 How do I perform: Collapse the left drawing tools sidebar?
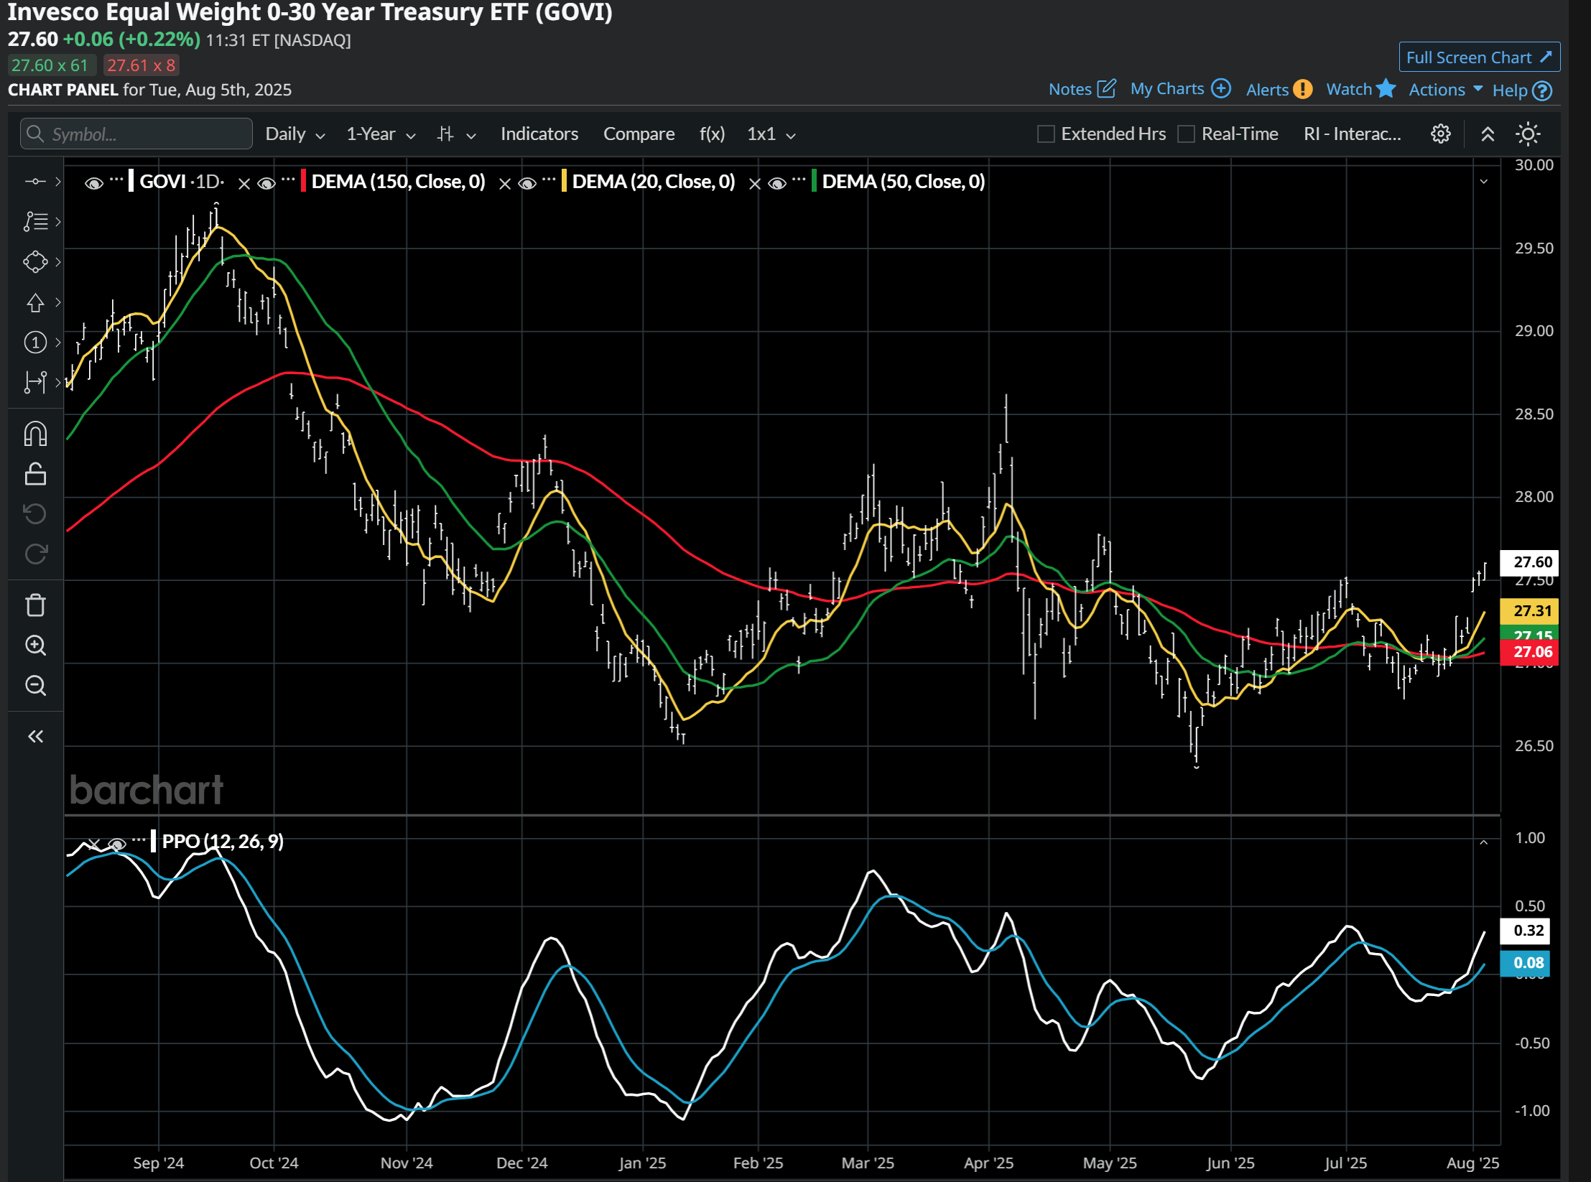click(x=35, y=736)
